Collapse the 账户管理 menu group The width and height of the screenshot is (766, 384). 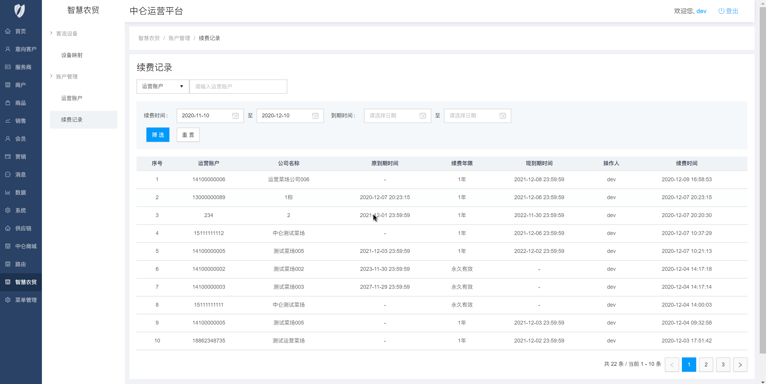point(66,76)
